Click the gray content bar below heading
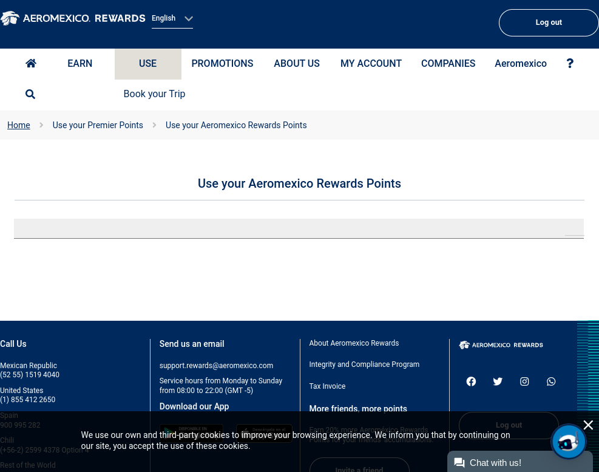Viewport: 599px width, 472px height. coord(299,229)
